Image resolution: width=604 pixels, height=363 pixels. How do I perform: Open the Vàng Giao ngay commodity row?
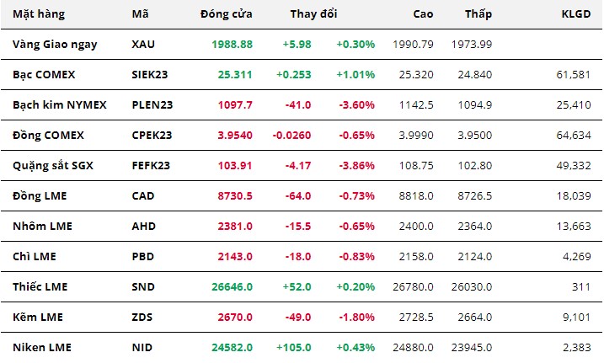tap(55, 44)
